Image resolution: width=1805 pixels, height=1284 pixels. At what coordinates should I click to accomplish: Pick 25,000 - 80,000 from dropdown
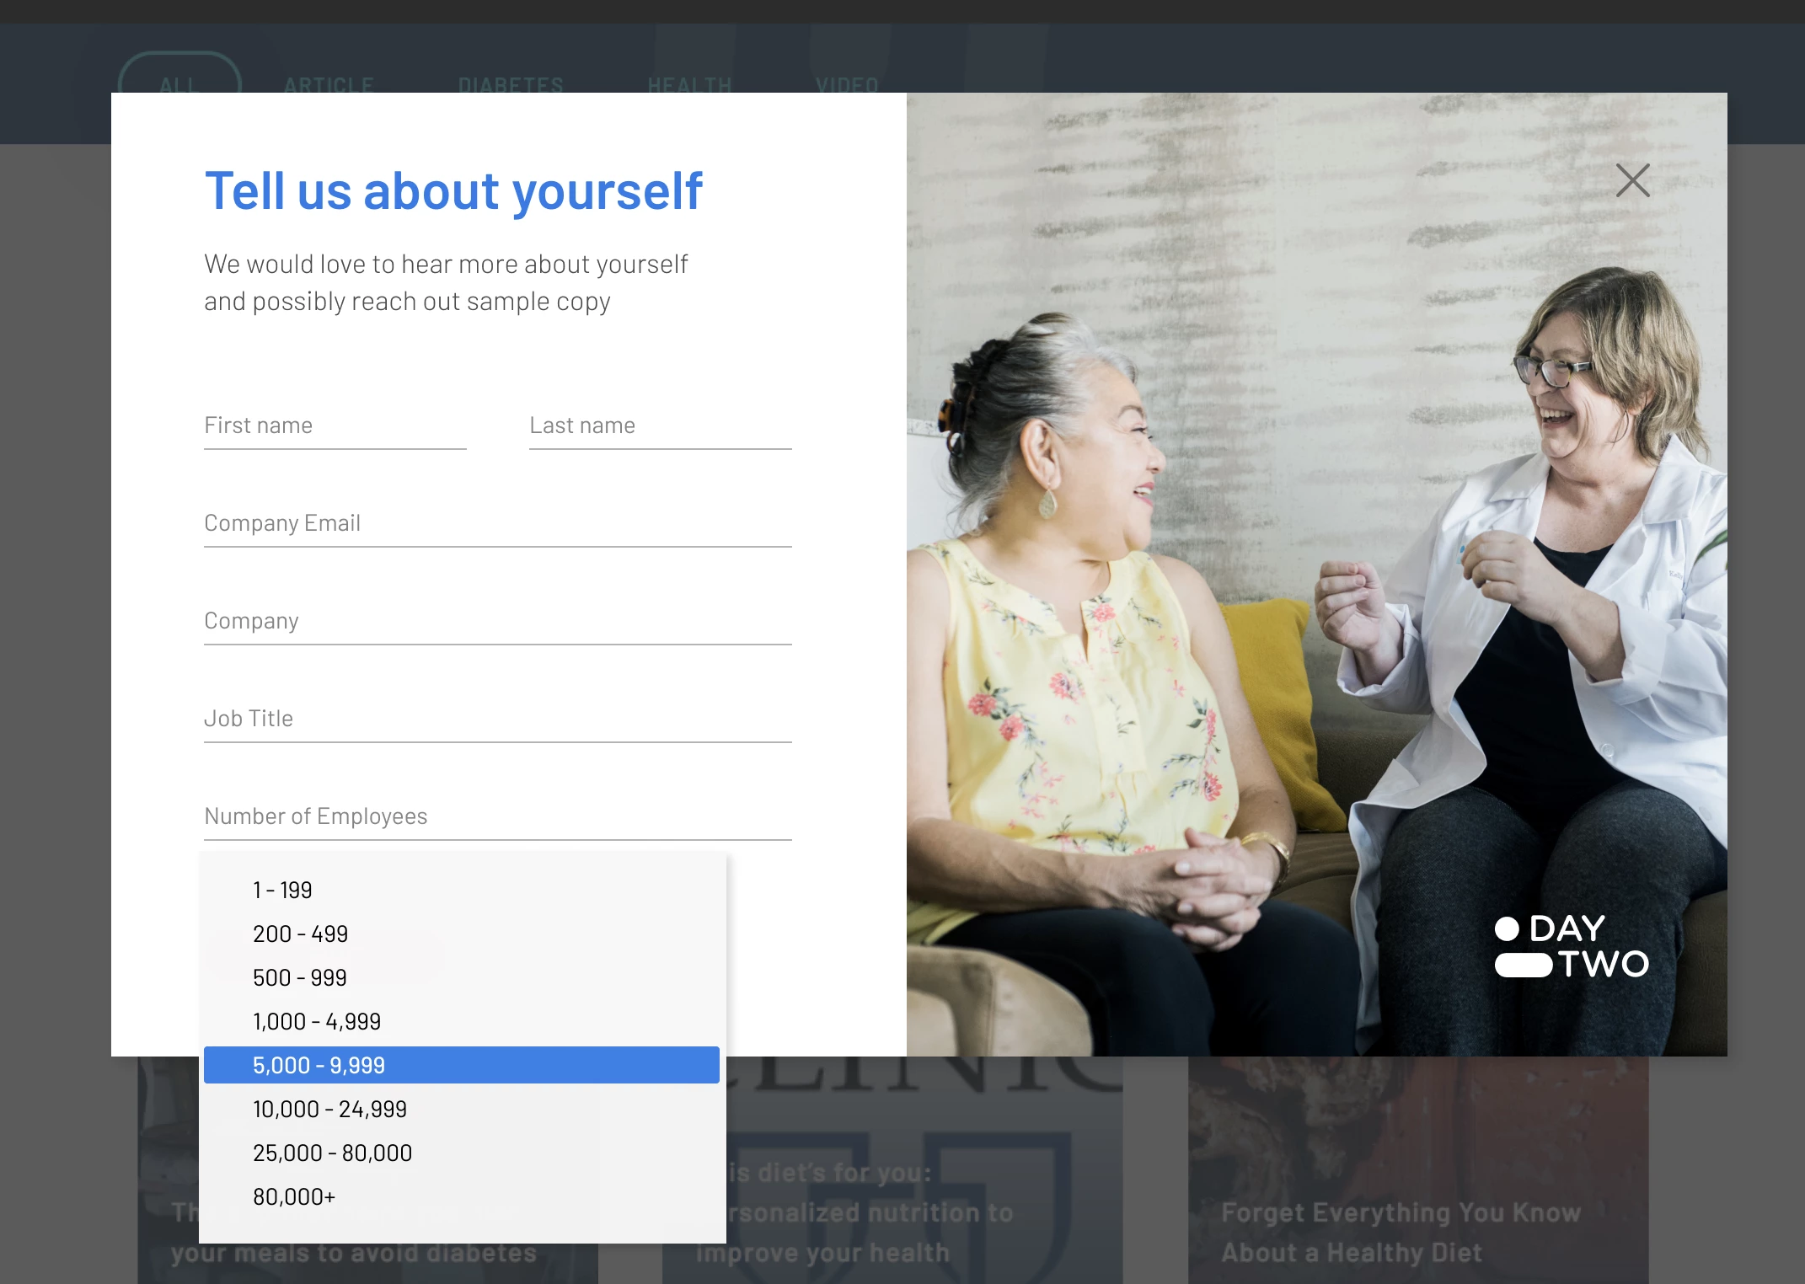pos(332,1153)
